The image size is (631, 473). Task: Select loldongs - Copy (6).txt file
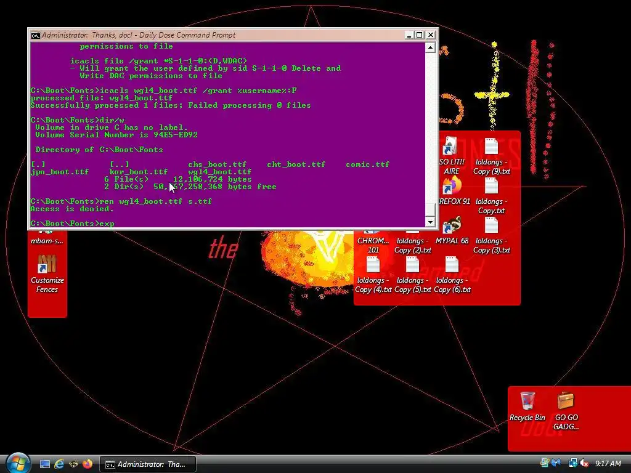(x=452, y=275)
